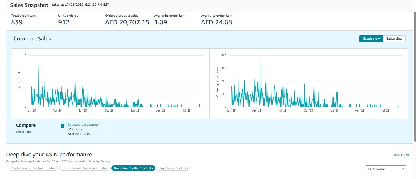Click Ordered product sales AED 20,707.15 in snapshot
This screenshot has height=179, width=416.
pos(127,22)
